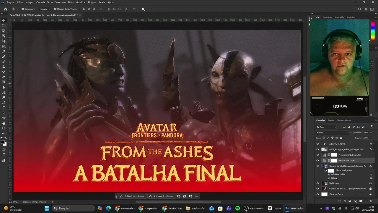Toggle layer filtering on/off switch
The width and height of the screenshot is (378, 213).
pyautogui.click(x=372, y=126)
